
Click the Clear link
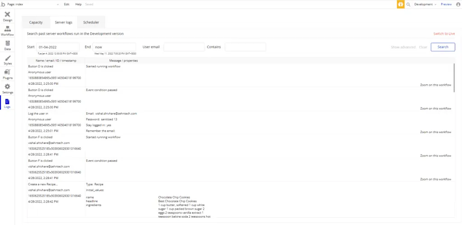[423, 47]
